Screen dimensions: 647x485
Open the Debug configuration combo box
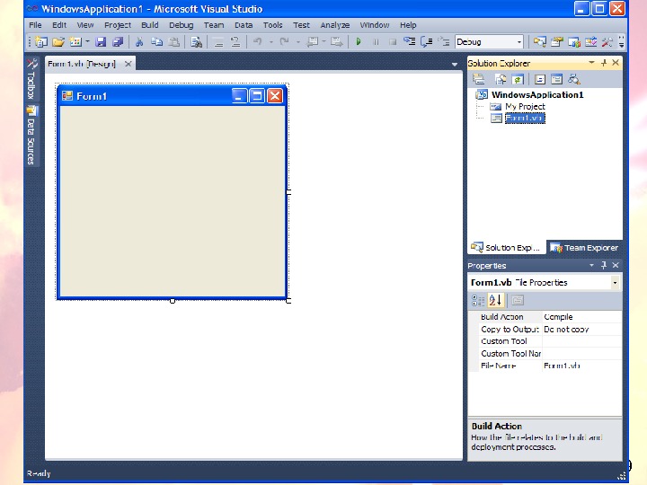click(x=489, y=41)
